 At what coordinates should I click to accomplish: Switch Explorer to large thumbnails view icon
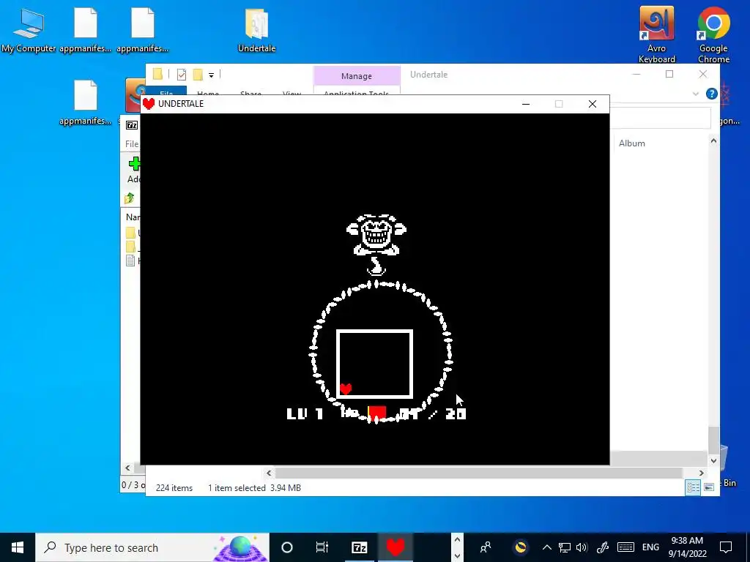pos(709,487)
